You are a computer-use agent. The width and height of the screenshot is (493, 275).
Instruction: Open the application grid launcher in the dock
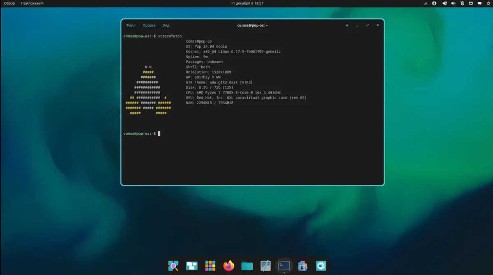[x=210, y=266]
